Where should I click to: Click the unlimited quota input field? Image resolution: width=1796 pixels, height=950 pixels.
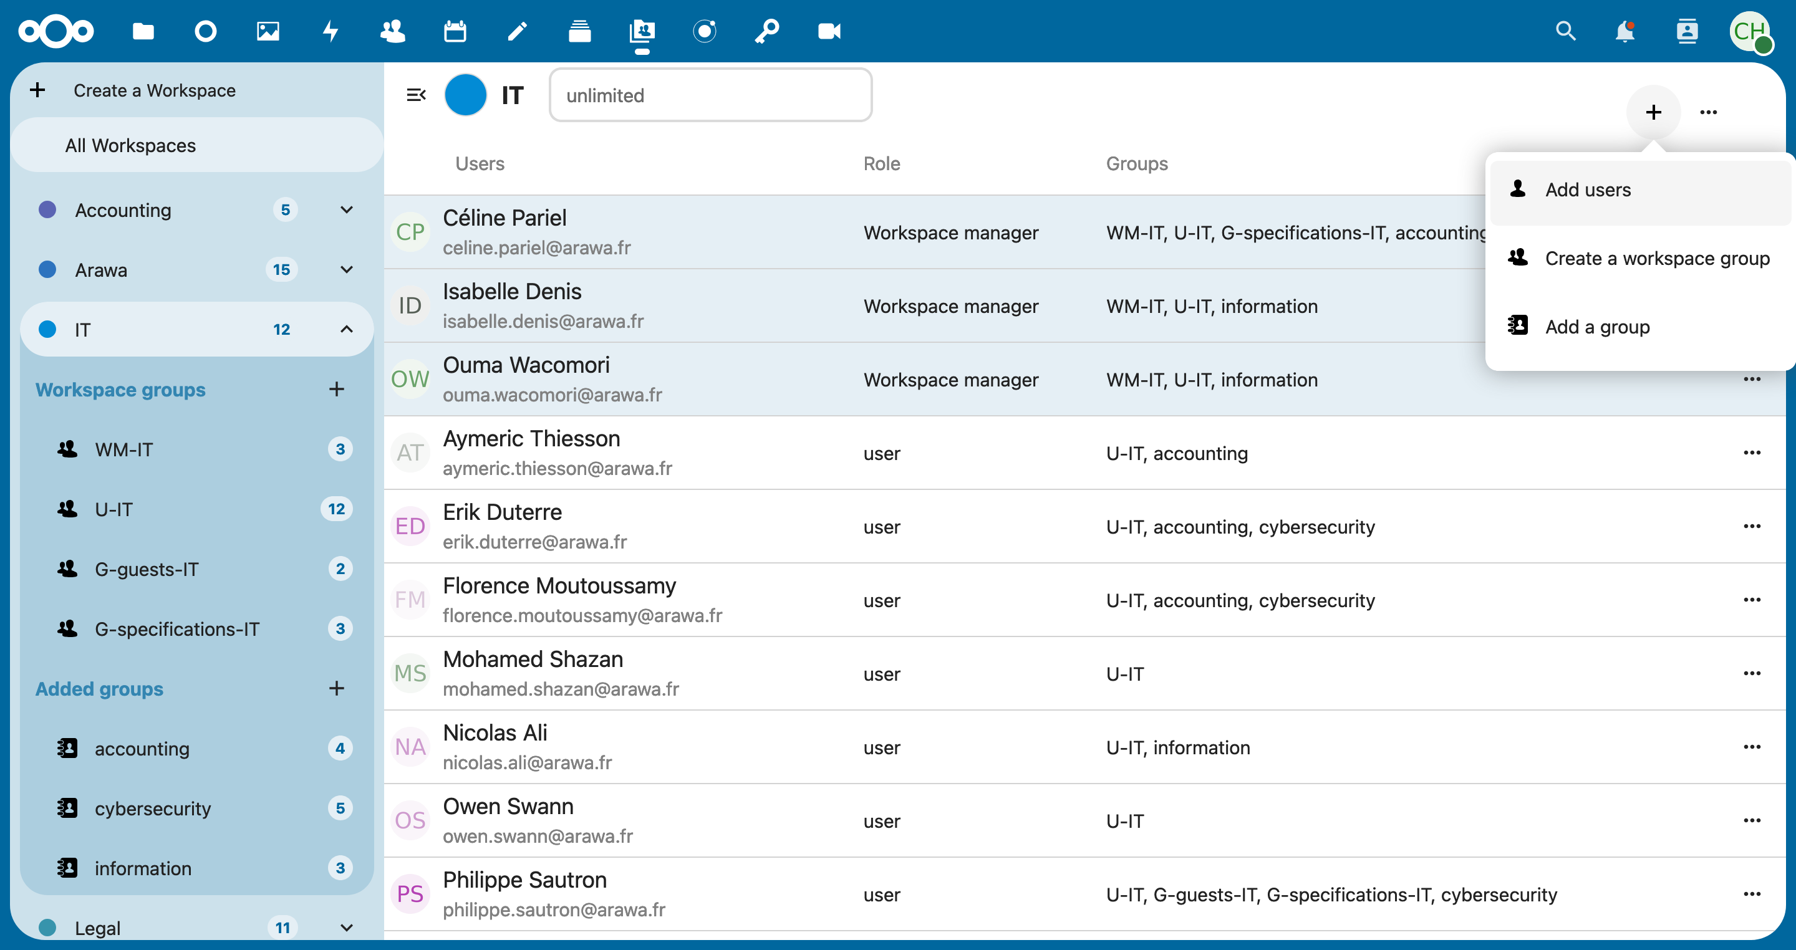[x=710, y=95]
